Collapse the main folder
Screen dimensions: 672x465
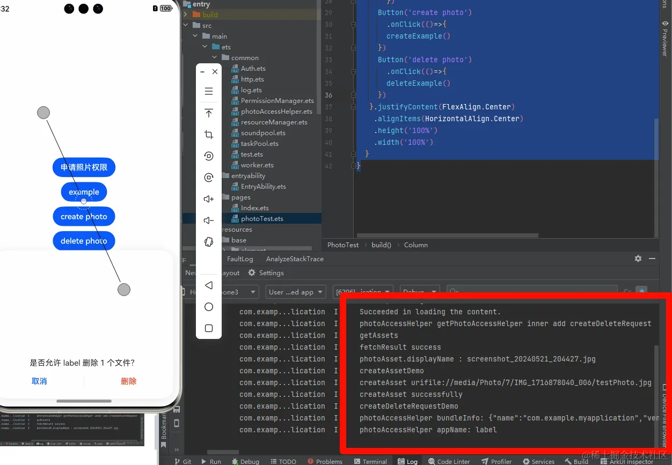coord(196,36)
